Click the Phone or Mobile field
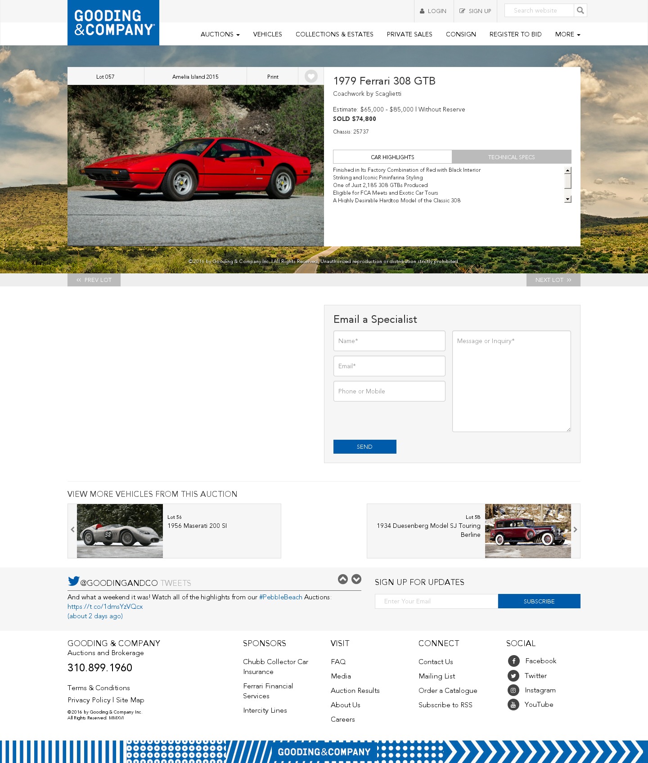The height and width of the screenshot is (763, 648). pos(389,391)
